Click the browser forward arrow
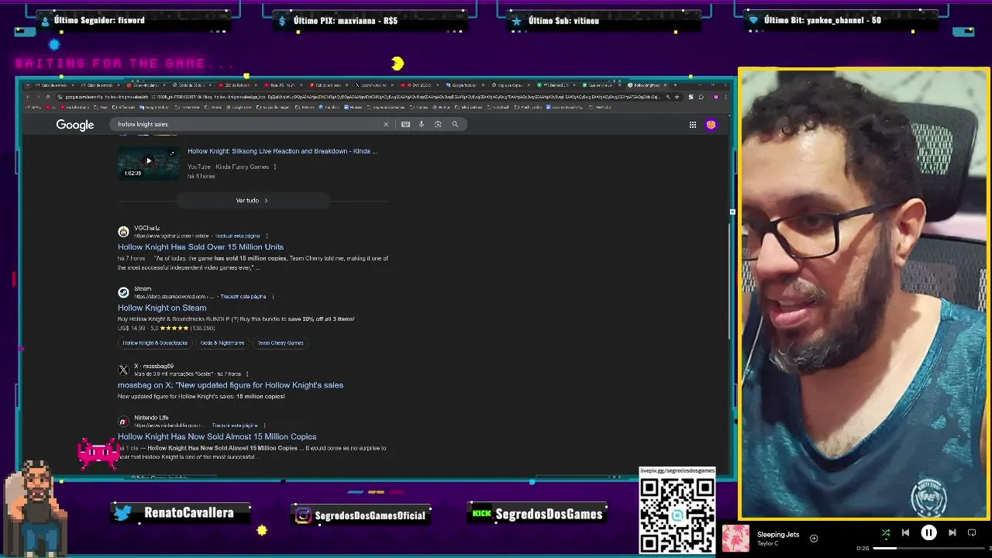 pos(37,97)
